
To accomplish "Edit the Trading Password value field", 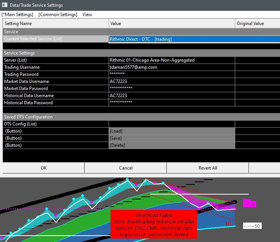I will [x=172, y=74].
